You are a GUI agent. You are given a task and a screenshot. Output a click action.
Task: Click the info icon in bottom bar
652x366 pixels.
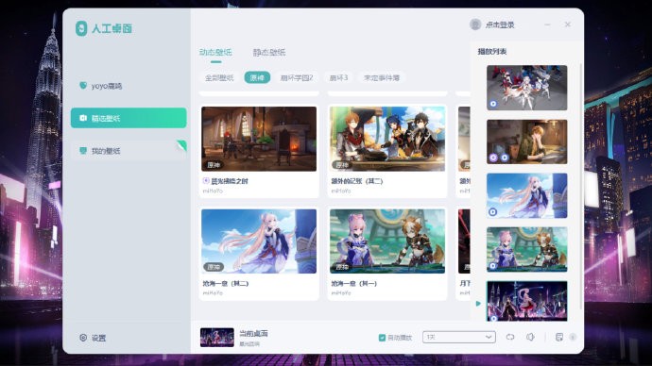(x=573, y=337)
